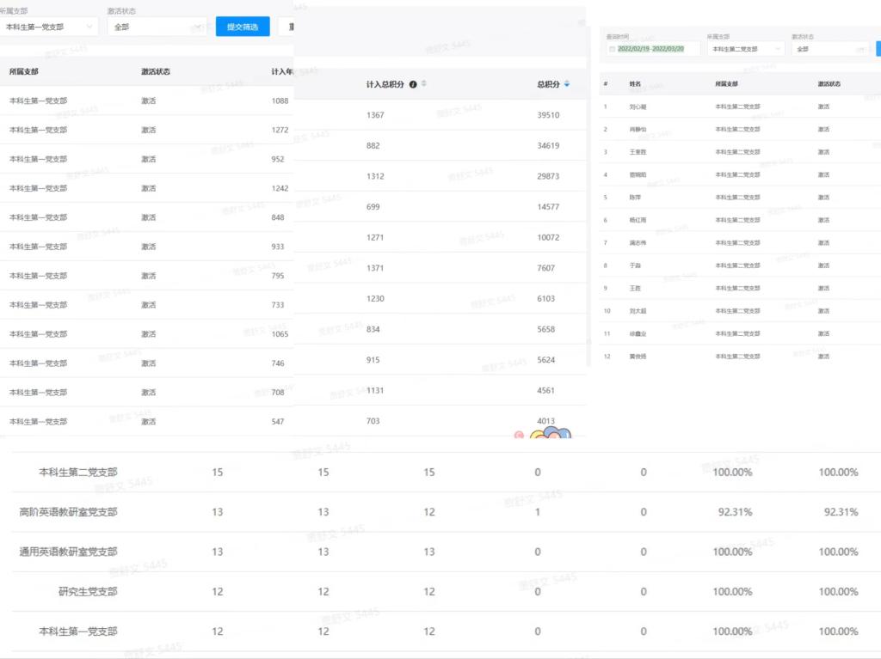Viewport: 881px width, 659px height.
Task: Click the row with total score 39510
Action: point(440,115)
